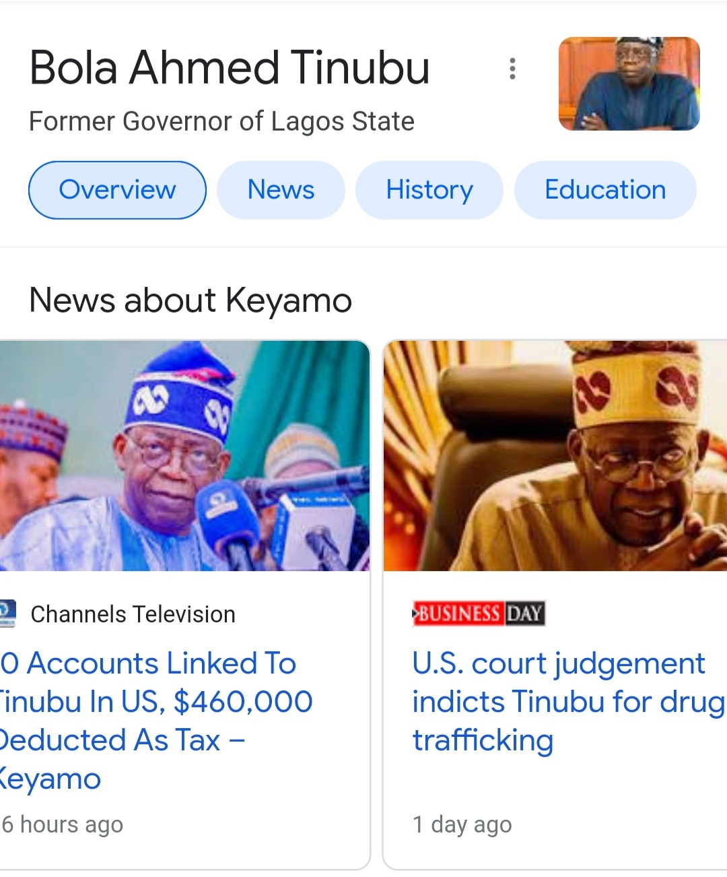The width and height of the screenshot is (727, 877).
Task: Click the 6 hours ago timestamp
Action: click(x=63, y=824)
